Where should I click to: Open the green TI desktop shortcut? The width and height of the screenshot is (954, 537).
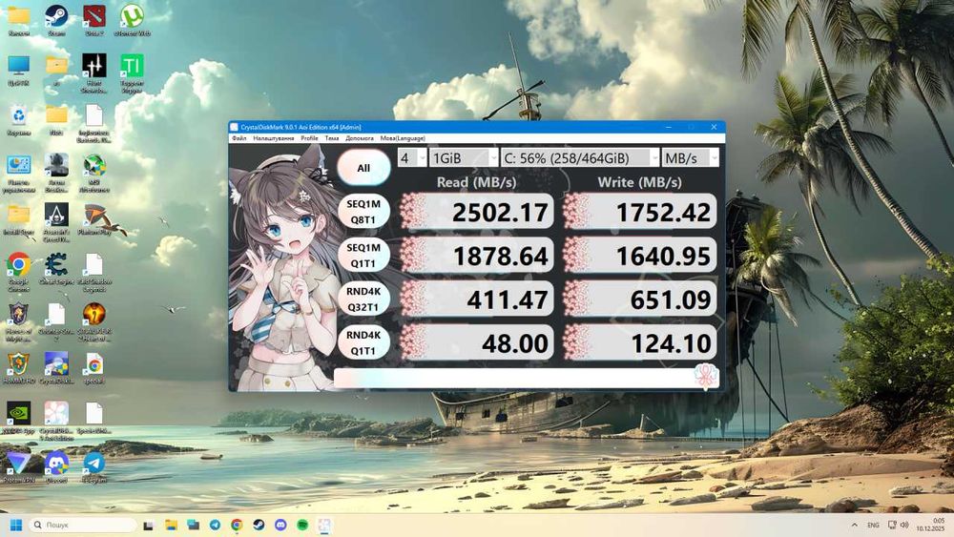[132, 73]
